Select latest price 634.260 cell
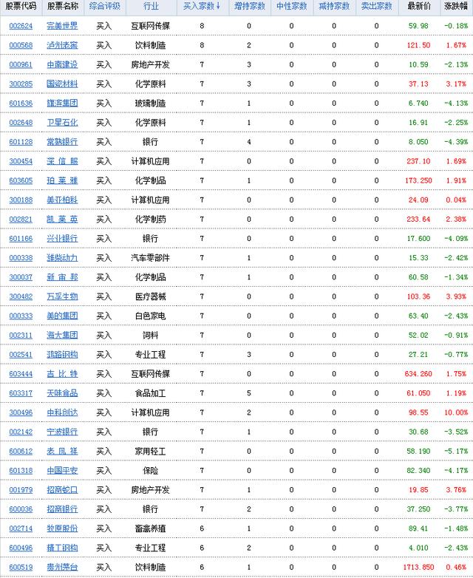The image size is (473, 578). point(418,374)
